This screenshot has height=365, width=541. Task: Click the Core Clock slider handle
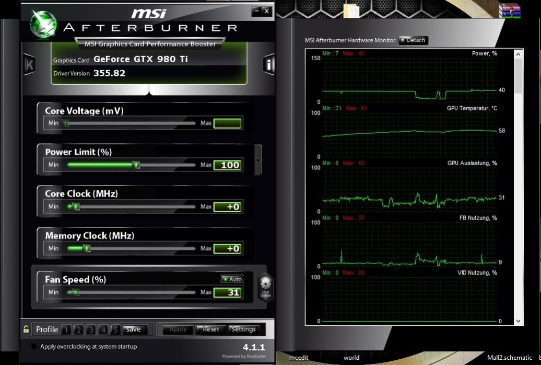[x=76, y=207]
